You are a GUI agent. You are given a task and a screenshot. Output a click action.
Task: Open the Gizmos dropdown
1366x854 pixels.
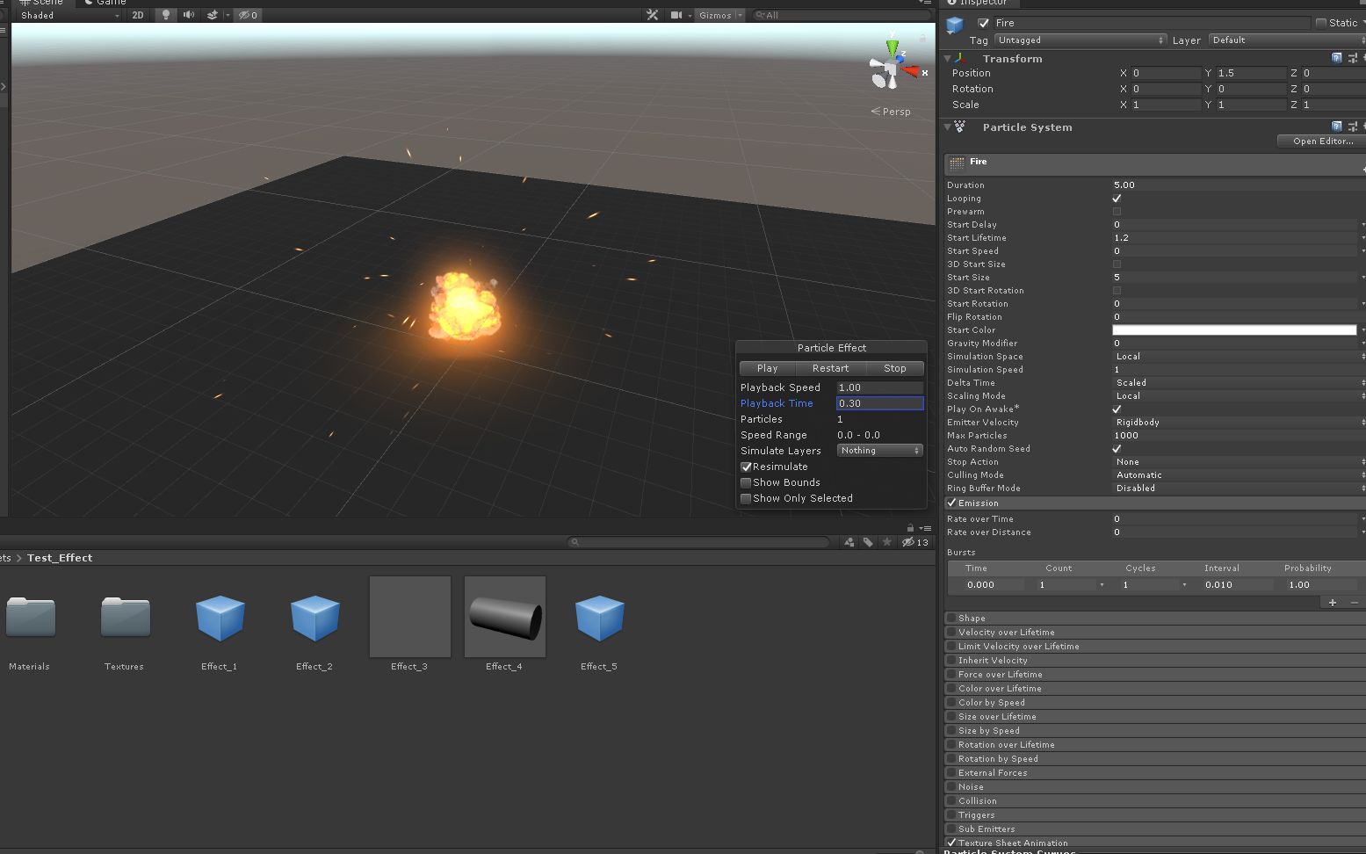tap(720, 15)
